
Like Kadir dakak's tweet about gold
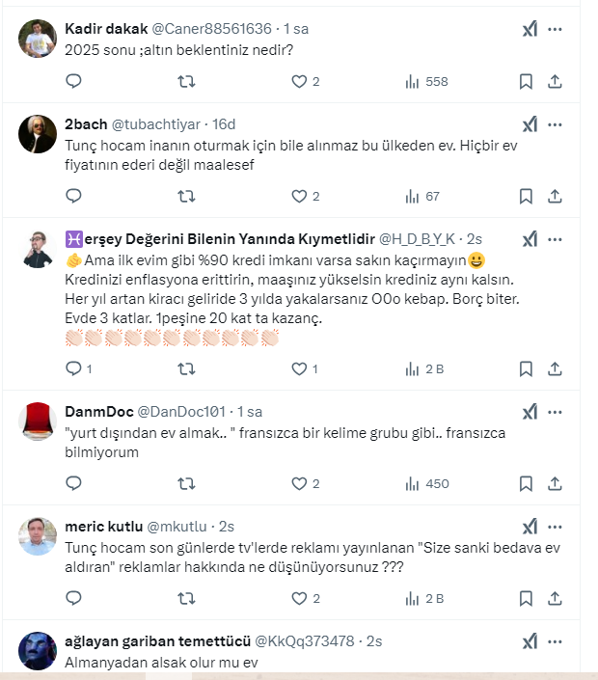click(x=298, y=82)
